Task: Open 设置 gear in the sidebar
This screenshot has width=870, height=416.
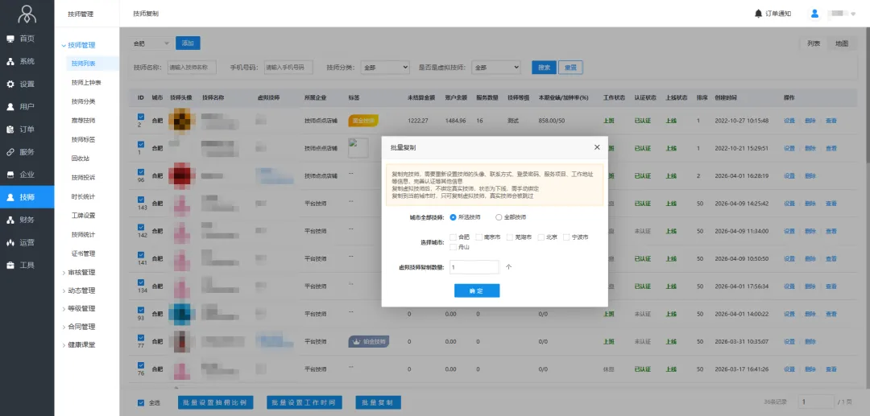Action: pos(27,84)
